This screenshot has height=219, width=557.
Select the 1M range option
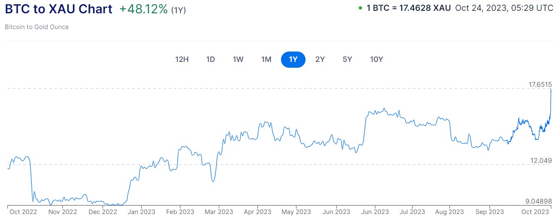266,59
